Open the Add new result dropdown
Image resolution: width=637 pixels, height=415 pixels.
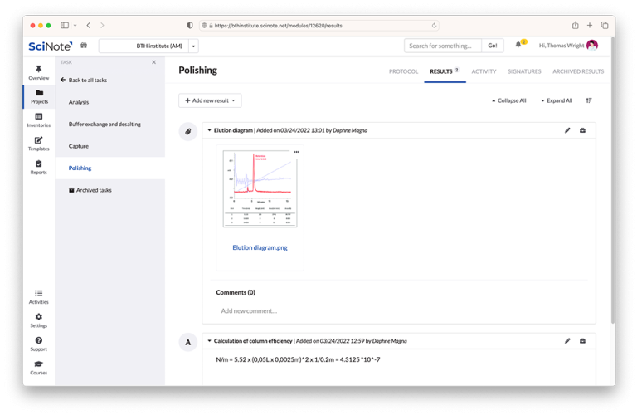(210, 100)
